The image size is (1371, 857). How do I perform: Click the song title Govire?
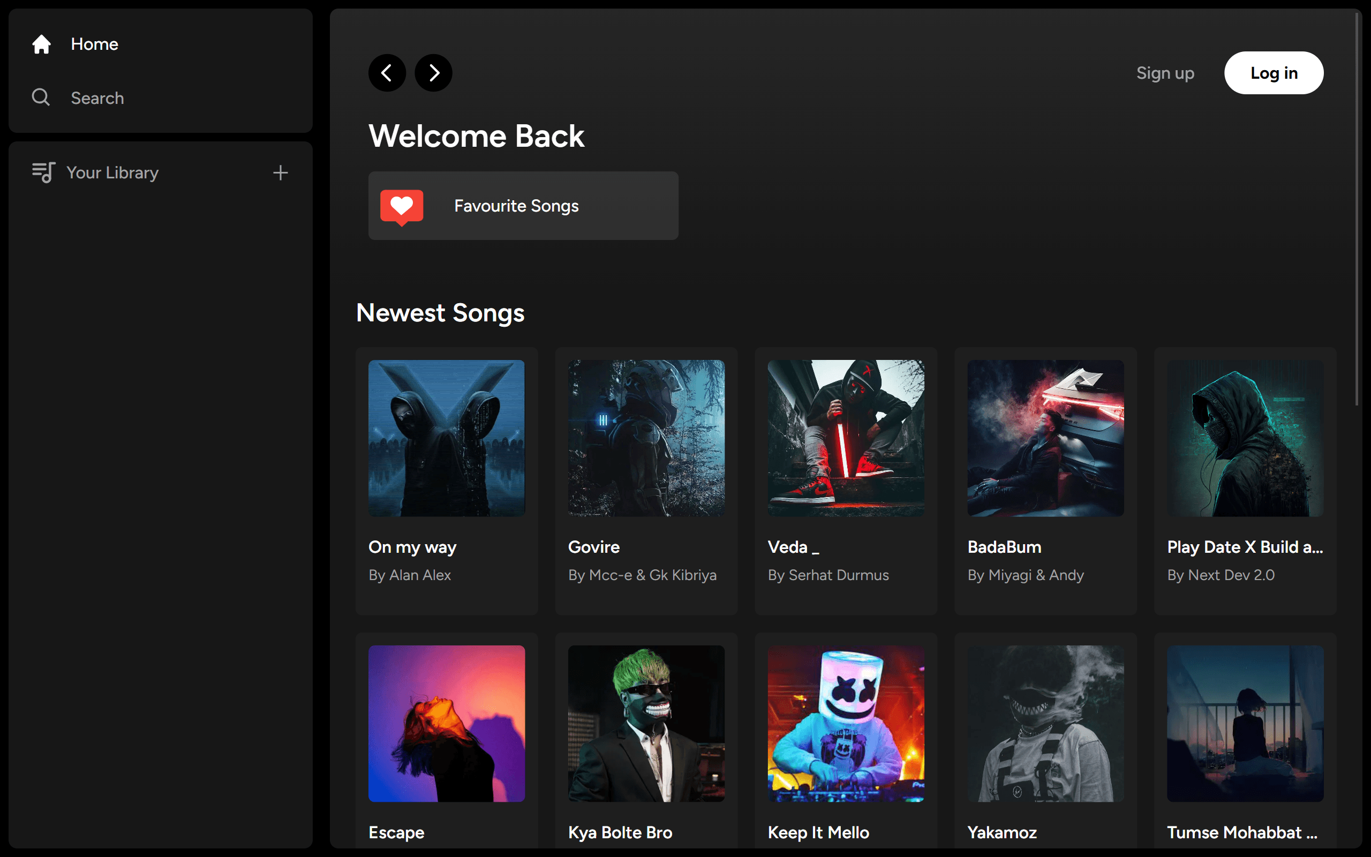[x=594, y=547]
